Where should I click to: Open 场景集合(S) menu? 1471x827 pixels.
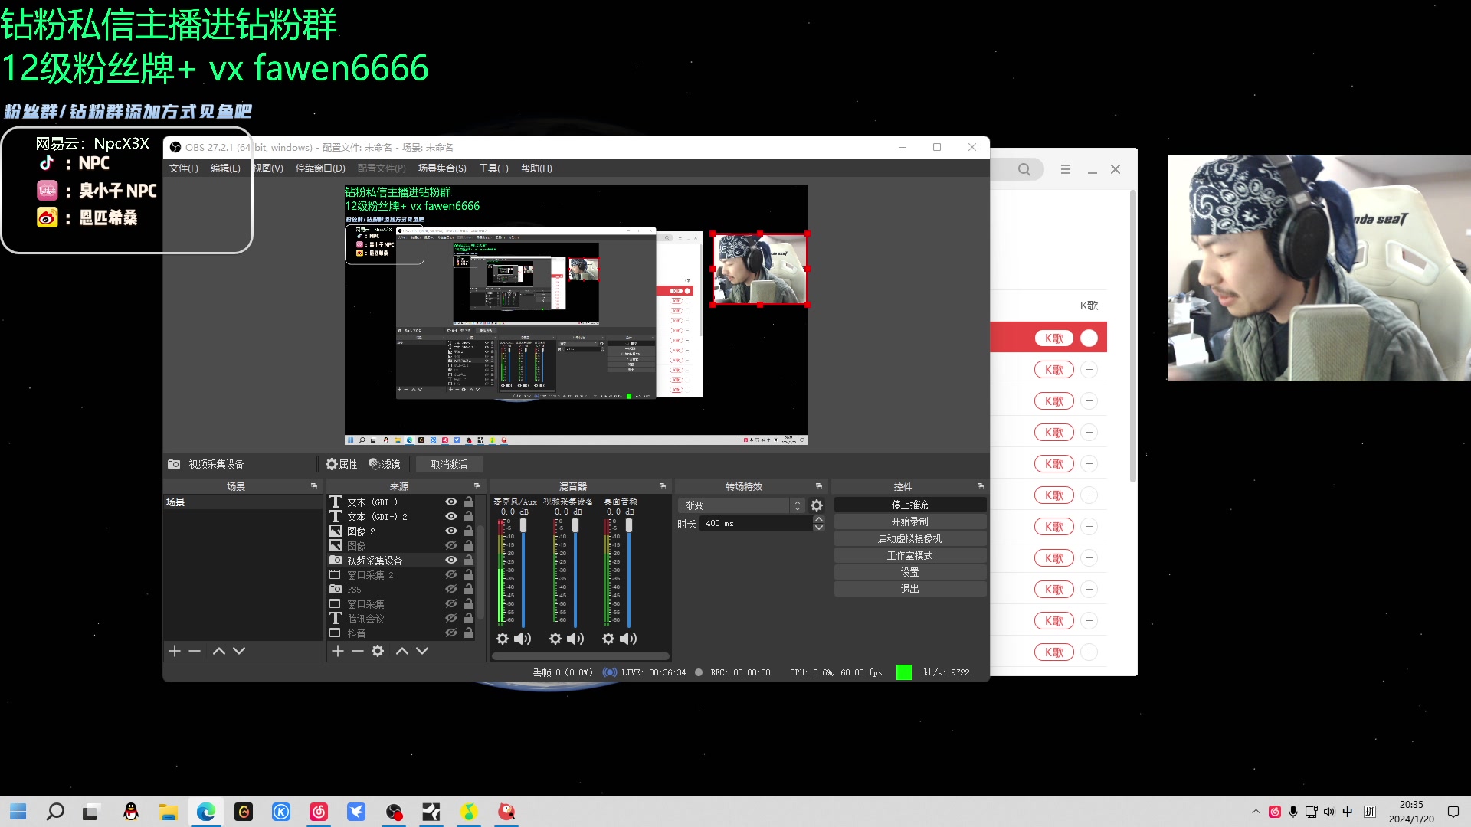pos(442,168)
